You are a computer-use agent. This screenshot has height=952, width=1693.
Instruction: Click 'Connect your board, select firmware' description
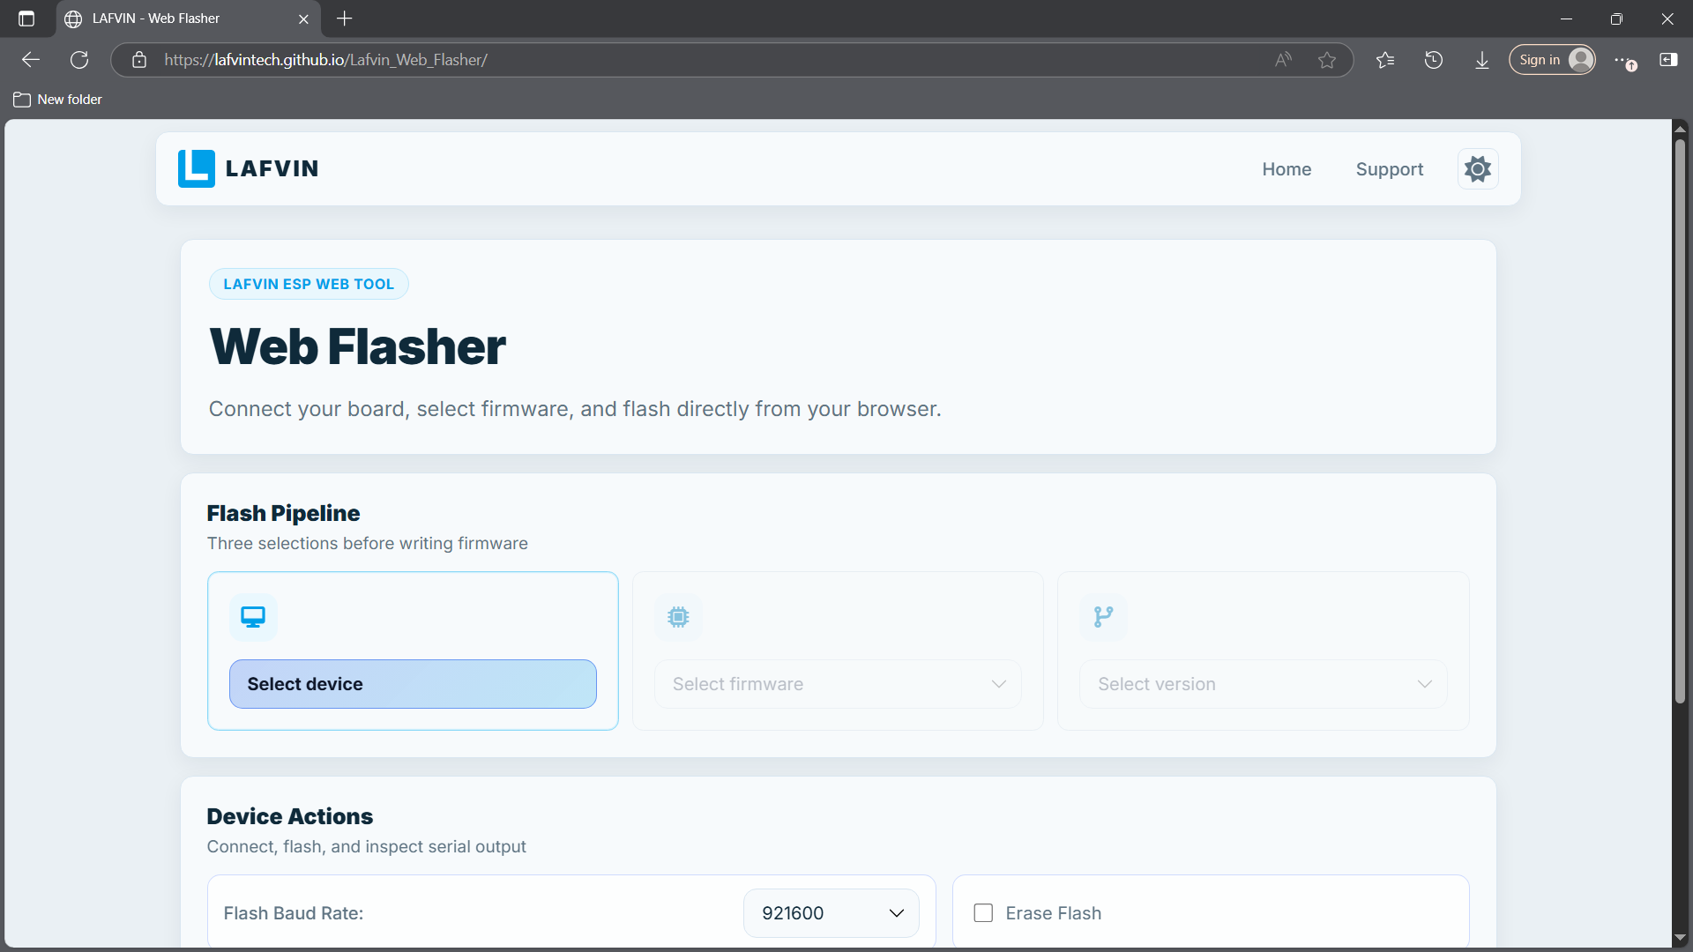coord(574,409)
